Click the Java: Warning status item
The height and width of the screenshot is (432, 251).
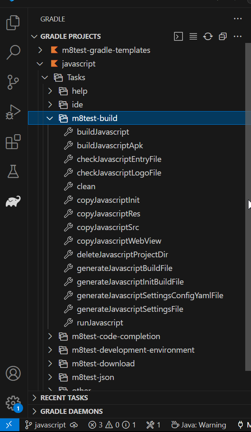coord(199,425)
